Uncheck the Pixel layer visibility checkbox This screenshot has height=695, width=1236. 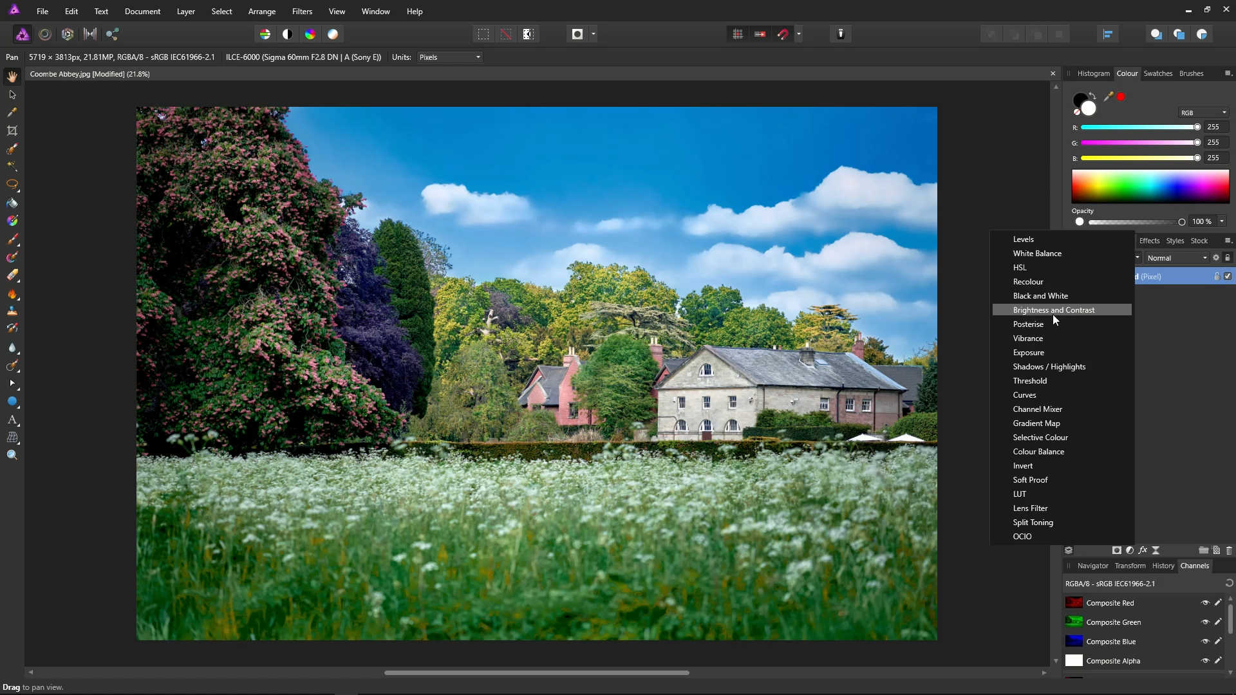pyautogui.click(x=1228, y=276)
